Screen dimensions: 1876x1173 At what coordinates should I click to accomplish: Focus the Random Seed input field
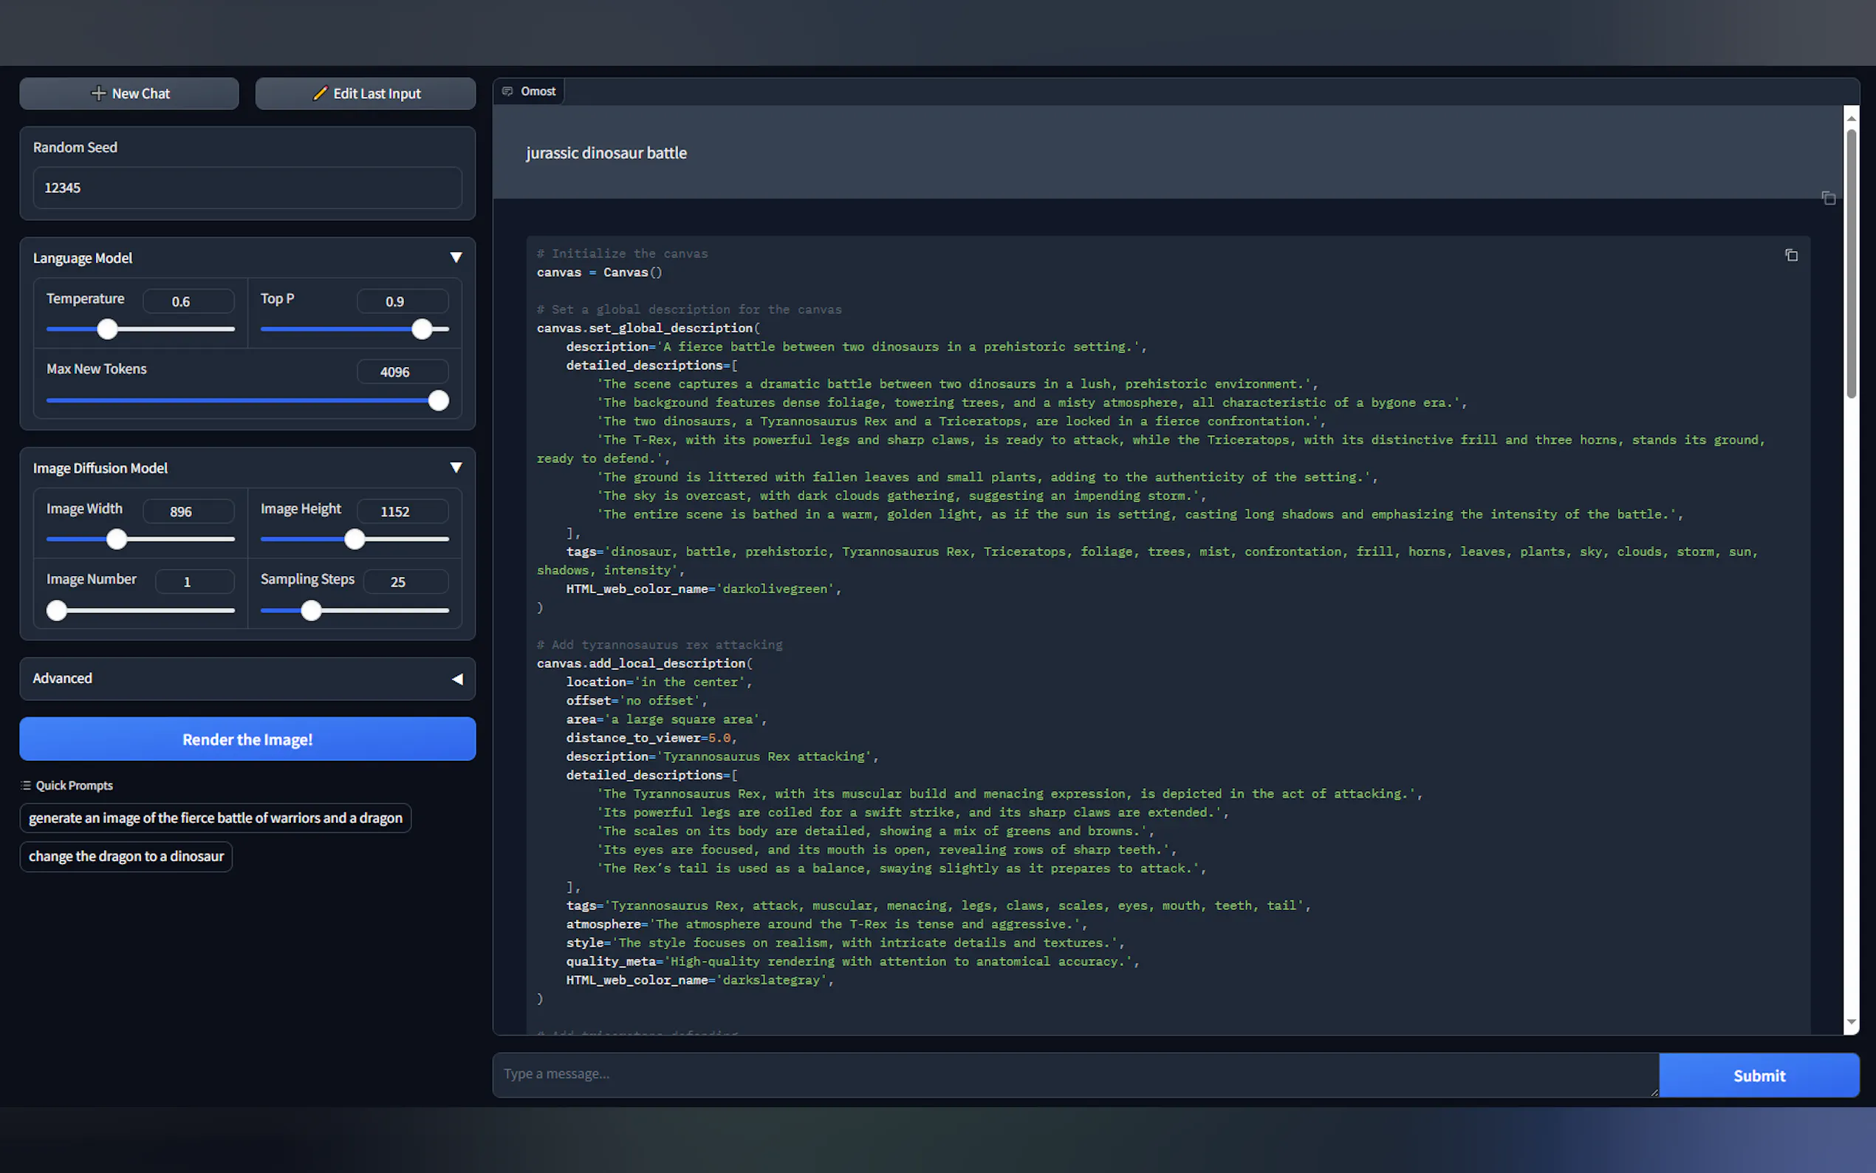tap(247, 188)
